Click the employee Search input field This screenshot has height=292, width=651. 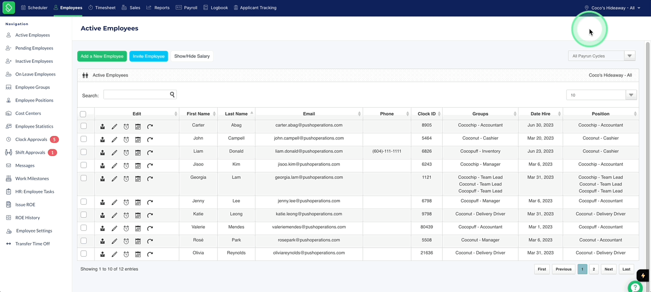pyautogui.click(x=140, y=95)
